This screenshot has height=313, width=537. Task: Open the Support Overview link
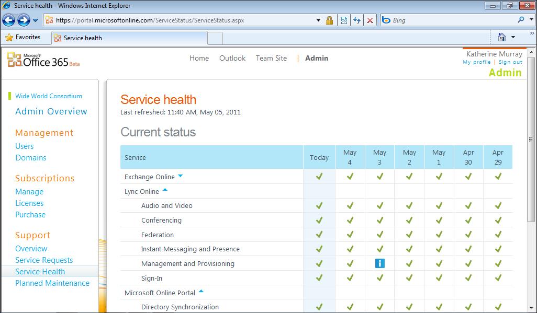(x=31, y=249)
